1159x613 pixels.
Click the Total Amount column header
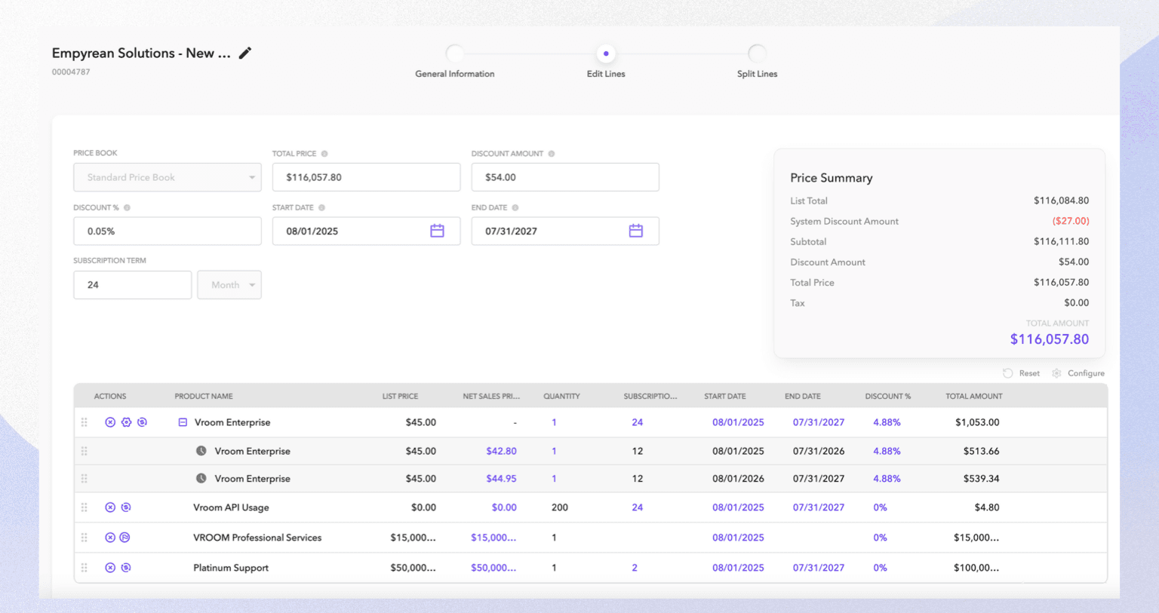pos(974,396)
